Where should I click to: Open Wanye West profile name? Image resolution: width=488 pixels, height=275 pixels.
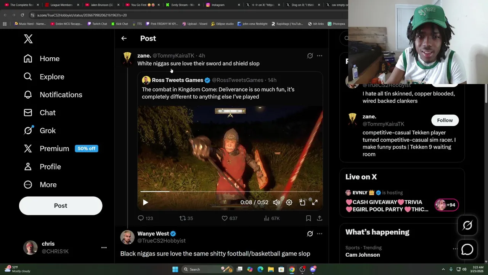pos(153,233)
